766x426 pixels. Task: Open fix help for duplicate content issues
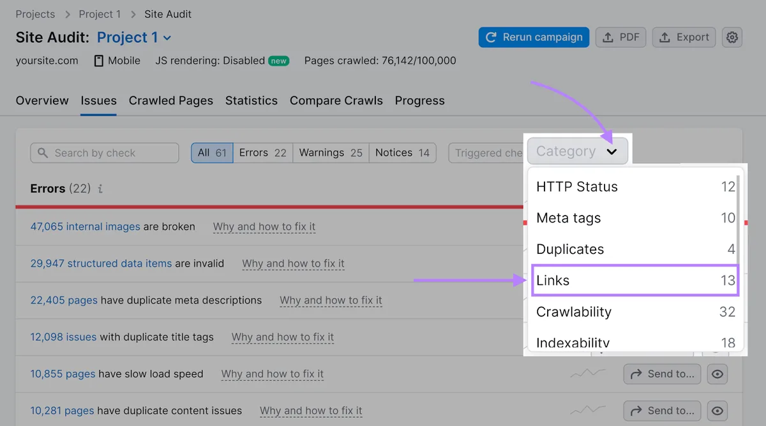[311, 411]
